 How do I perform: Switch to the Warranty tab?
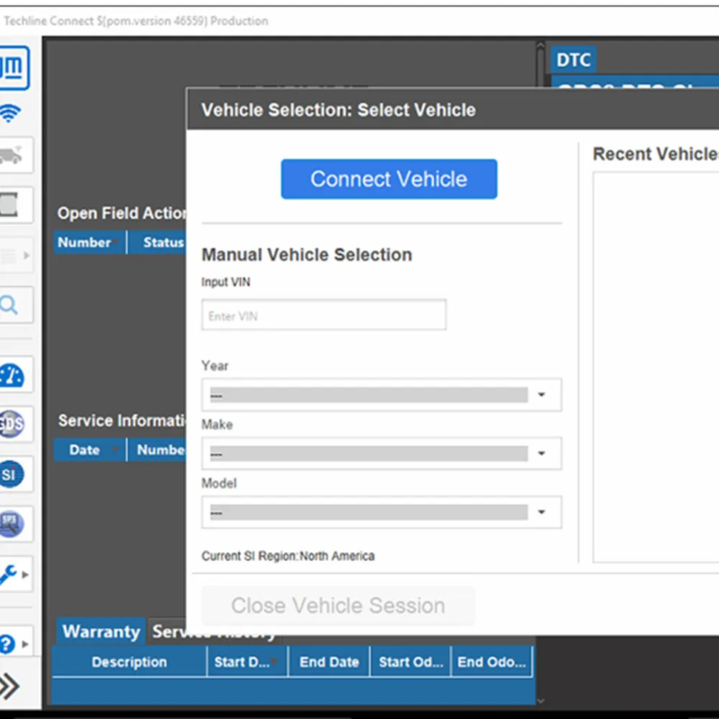pos(101,631)
